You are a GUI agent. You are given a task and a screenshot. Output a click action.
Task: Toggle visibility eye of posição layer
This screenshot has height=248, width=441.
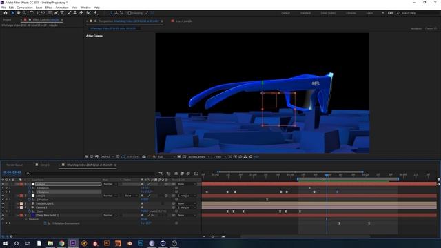click(x=3, y=196)
